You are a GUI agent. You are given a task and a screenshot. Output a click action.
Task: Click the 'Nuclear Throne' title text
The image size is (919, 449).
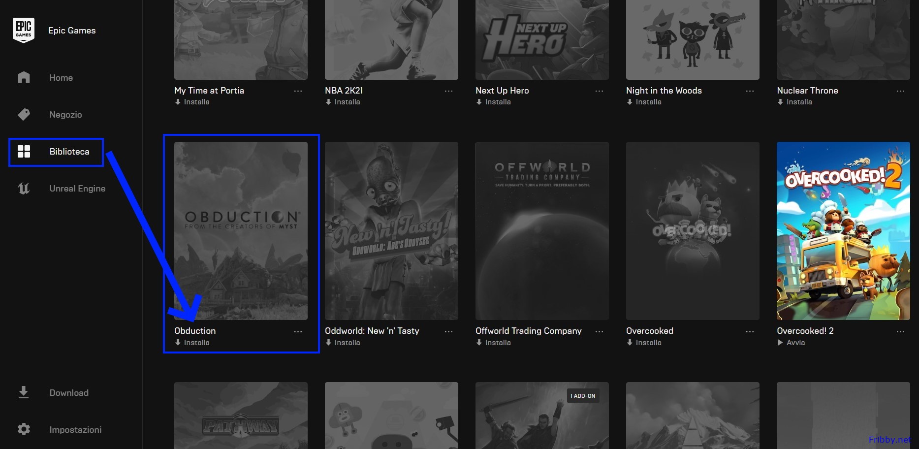pos(807,91)
